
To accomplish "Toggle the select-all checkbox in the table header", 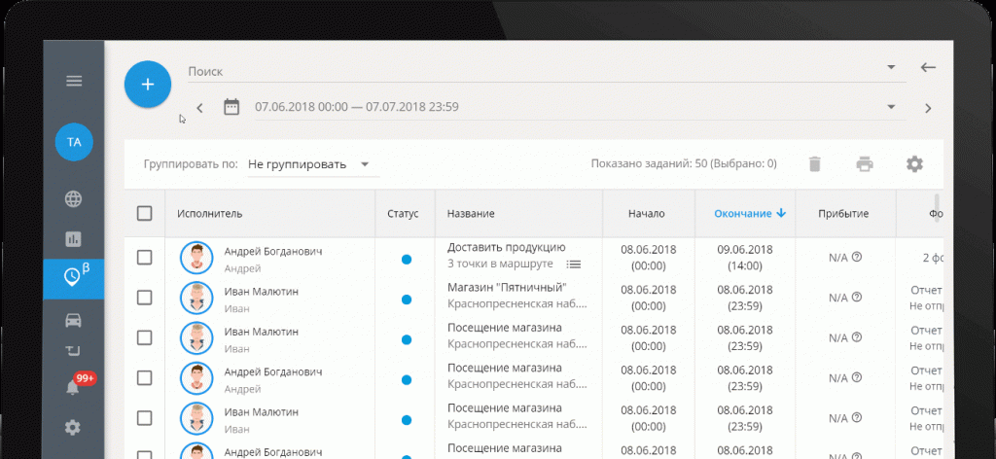I will (145, 213).
